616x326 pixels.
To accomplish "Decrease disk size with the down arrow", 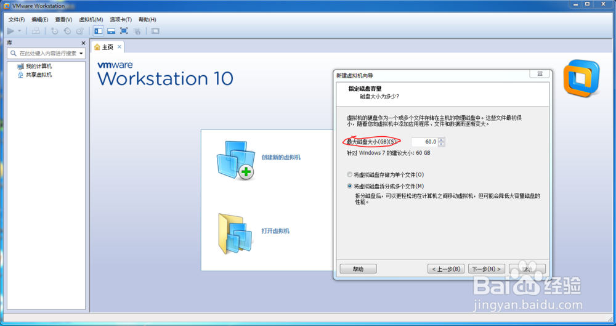I will 441,144.
